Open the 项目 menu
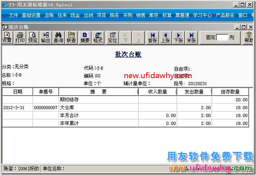The width and height of the screenshot is (256, 175). [101, 16]
